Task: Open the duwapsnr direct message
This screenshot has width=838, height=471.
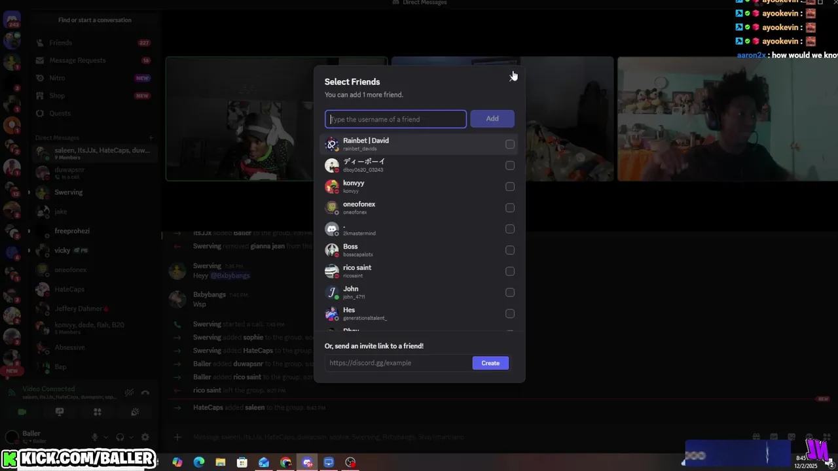Action: (x=94, y=173)
